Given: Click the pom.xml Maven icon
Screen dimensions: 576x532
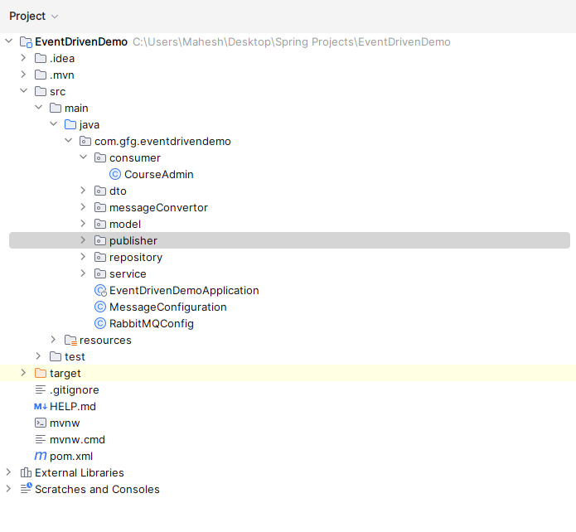Looking at the screenshot, I should [x=41, y=456].
